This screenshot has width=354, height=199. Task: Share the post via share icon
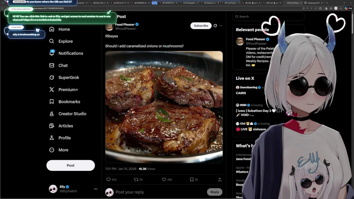point(220,180)
